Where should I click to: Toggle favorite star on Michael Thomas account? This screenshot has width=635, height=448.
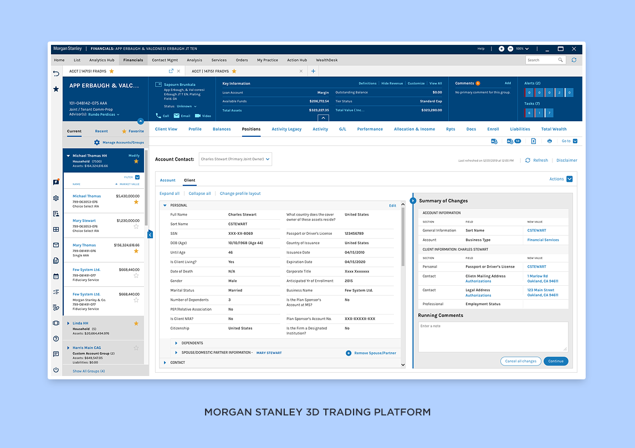[x=136, y=202]
